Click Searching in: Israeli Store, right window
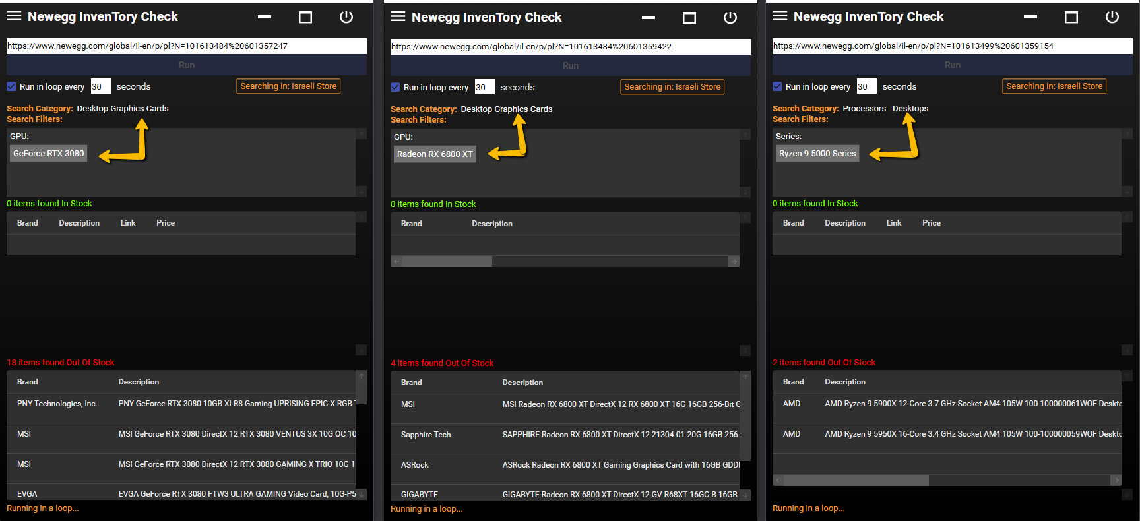This screenshot has width=1140, height=521. click(1054, 86)
